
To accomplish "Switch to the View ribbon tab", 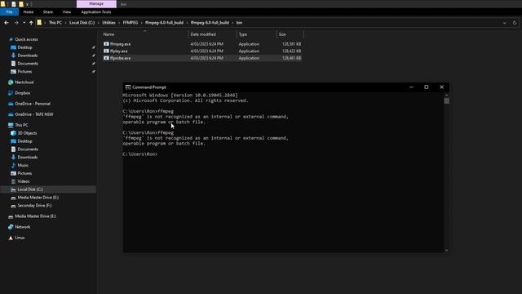I will [67, 12].
